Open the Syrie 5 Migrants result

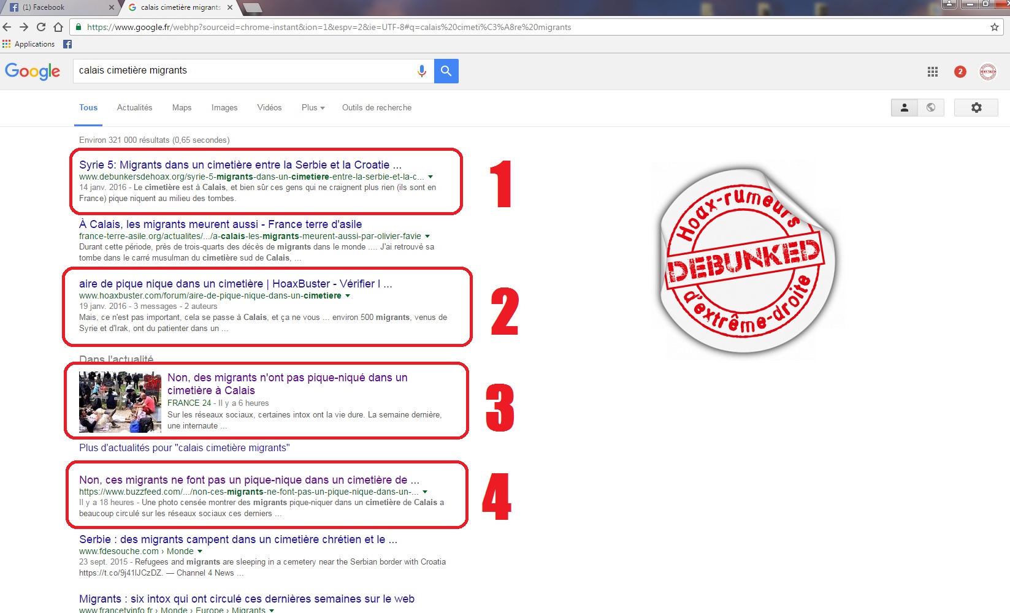[240, 164]
